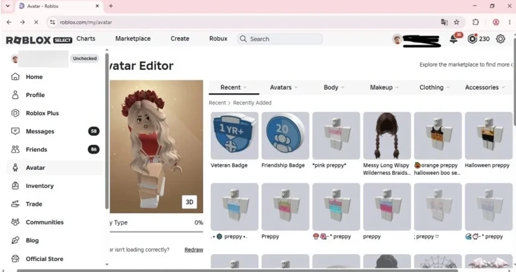Select the Halloween preppy clothing item
The image size is (516, 272).
489,140
